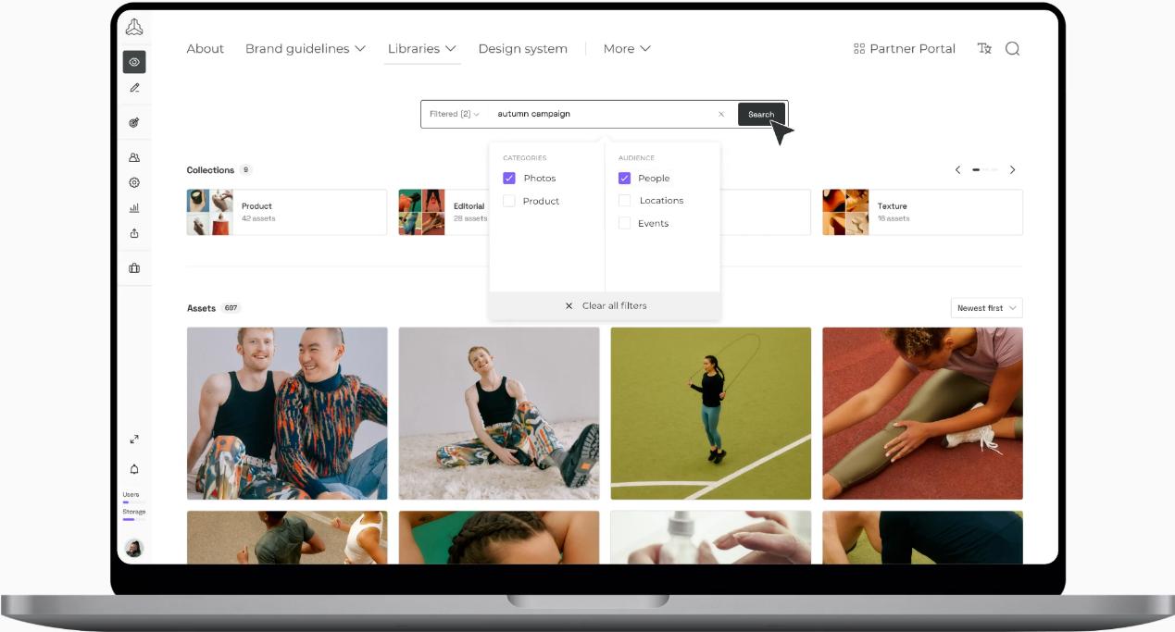Click Clear all filters

[x=606, y=305]
